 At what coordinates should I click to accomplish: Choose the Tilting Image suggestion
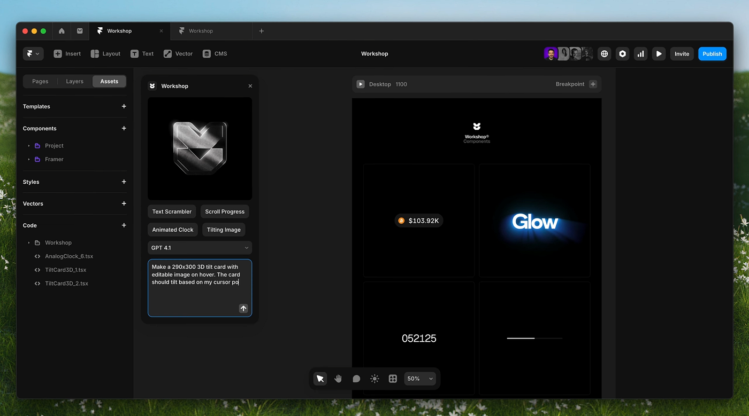224,230
